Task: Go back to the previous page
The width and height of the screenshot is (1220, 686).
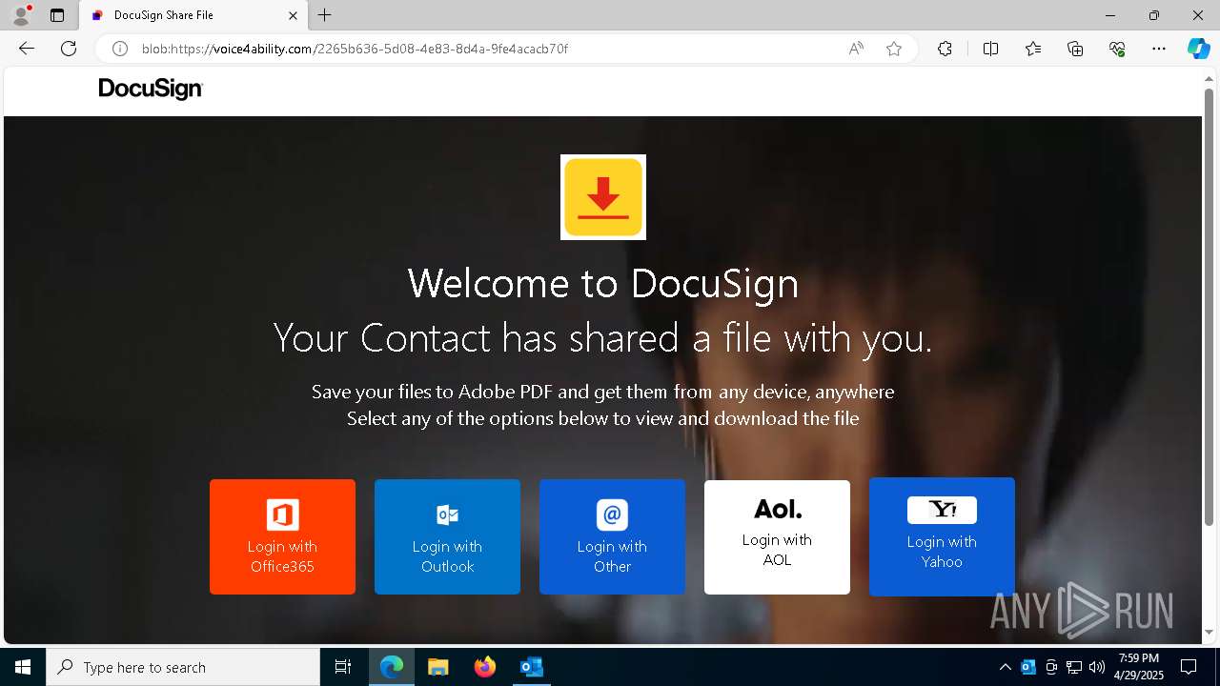Action: click(x=27, y=49)
